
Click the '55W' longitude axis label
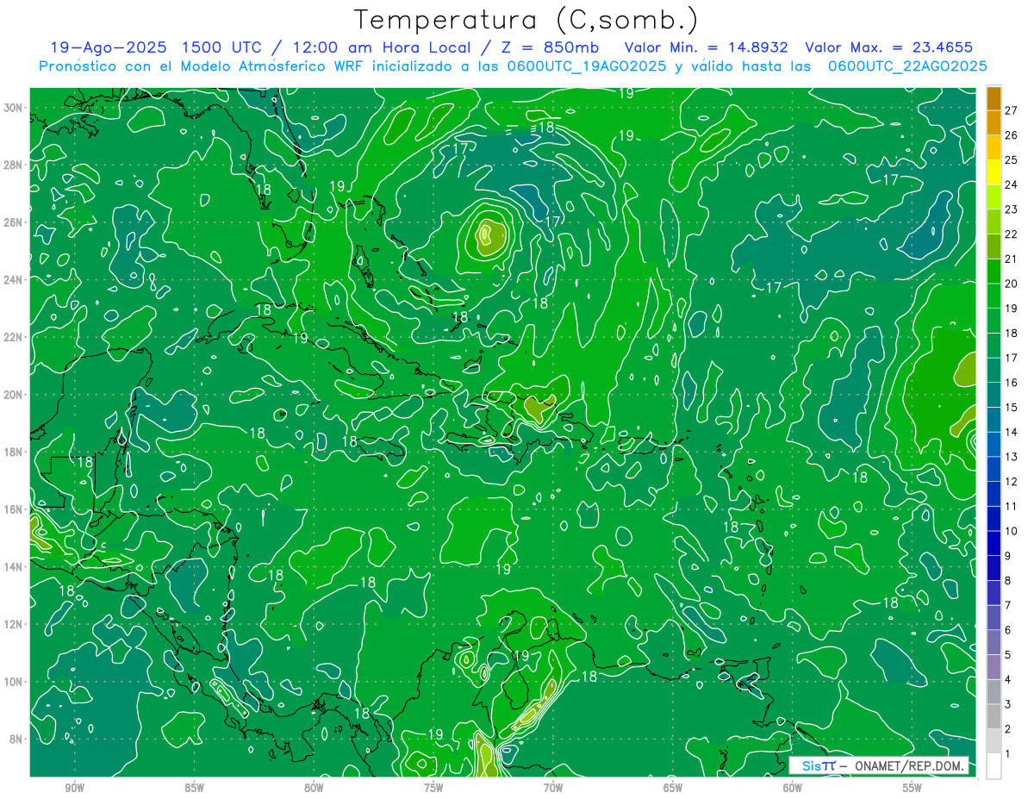(x=913, y=788)
